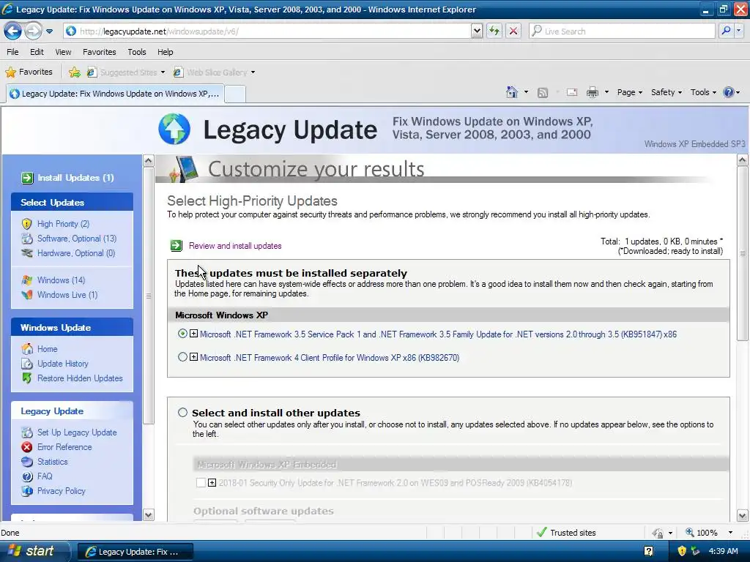Click sidebar scrollbar down arrow
The height and width of the screenshot is (562, 750).
148,514
